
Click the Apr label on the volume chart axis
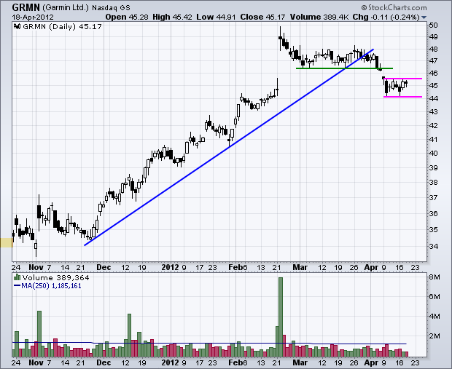point(371,362)
